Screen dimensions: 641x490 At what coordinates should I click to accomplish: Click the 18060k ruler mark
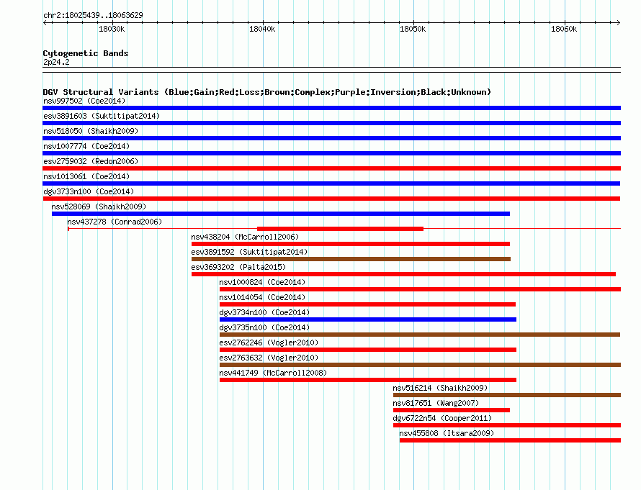[x=564, y=29]
